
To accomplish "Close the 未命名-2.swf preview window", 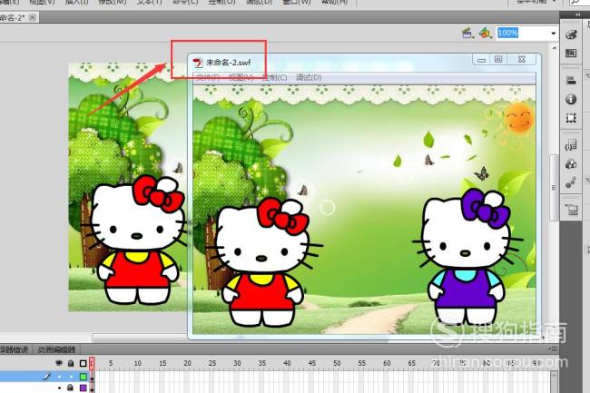I will [522, 59].
